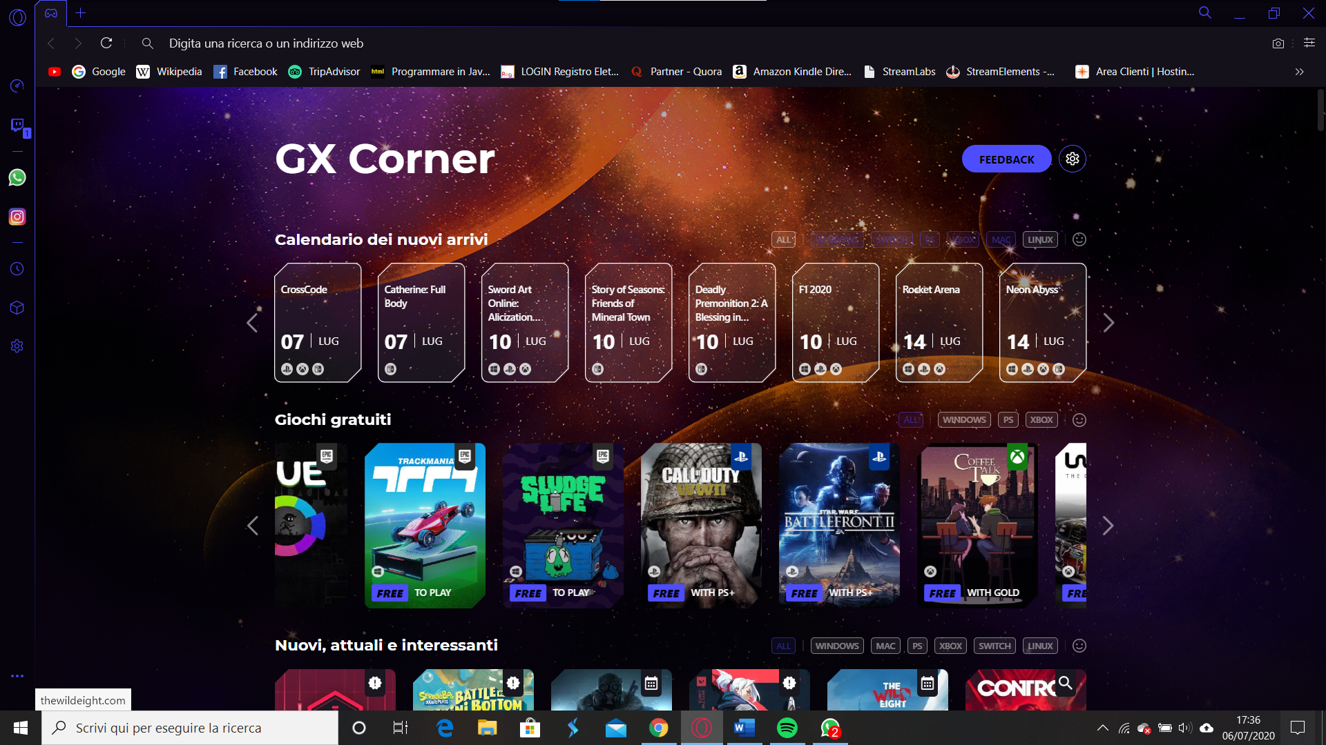
Task: Toggle ALL filter in Giochi gratuiti
Action: (911, 419)
